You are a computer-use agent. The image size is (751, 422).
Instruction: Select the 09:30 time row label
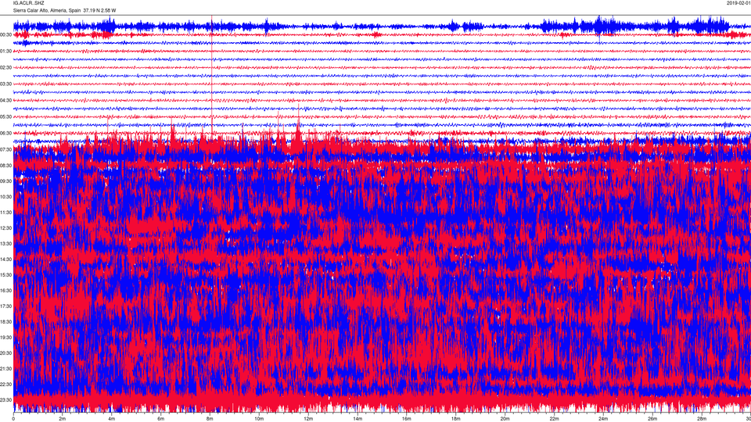5,181
